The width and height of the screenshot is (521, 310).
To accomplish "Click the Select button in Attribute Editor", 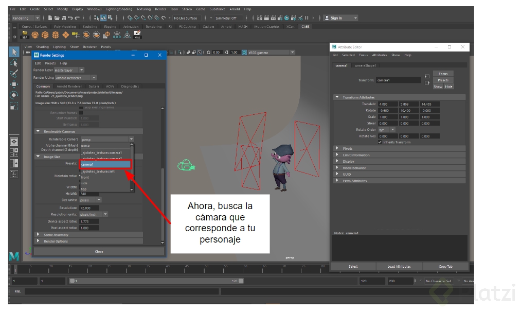I will (x=353, y=266).
